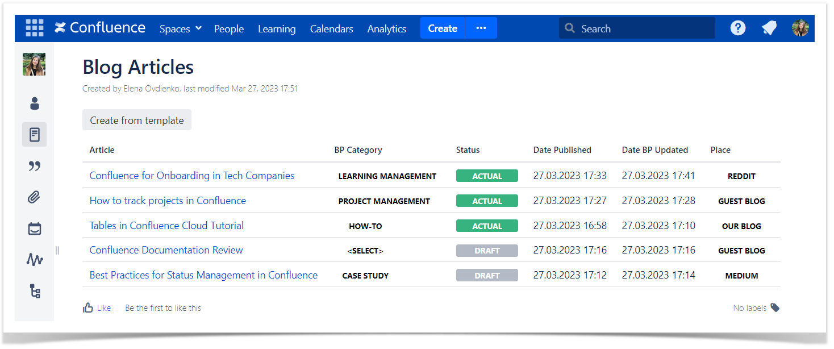
Task: Open the <SELECT> category dropdown
Action: point(365,251)
